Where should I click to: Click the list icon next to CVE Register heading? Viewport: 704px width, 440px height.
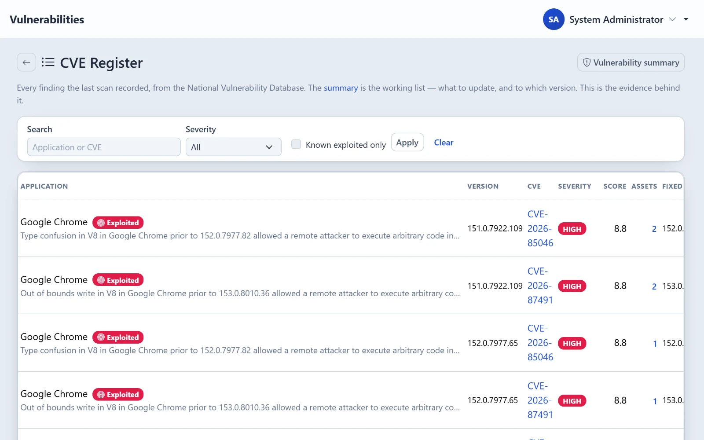coord(48,62)
